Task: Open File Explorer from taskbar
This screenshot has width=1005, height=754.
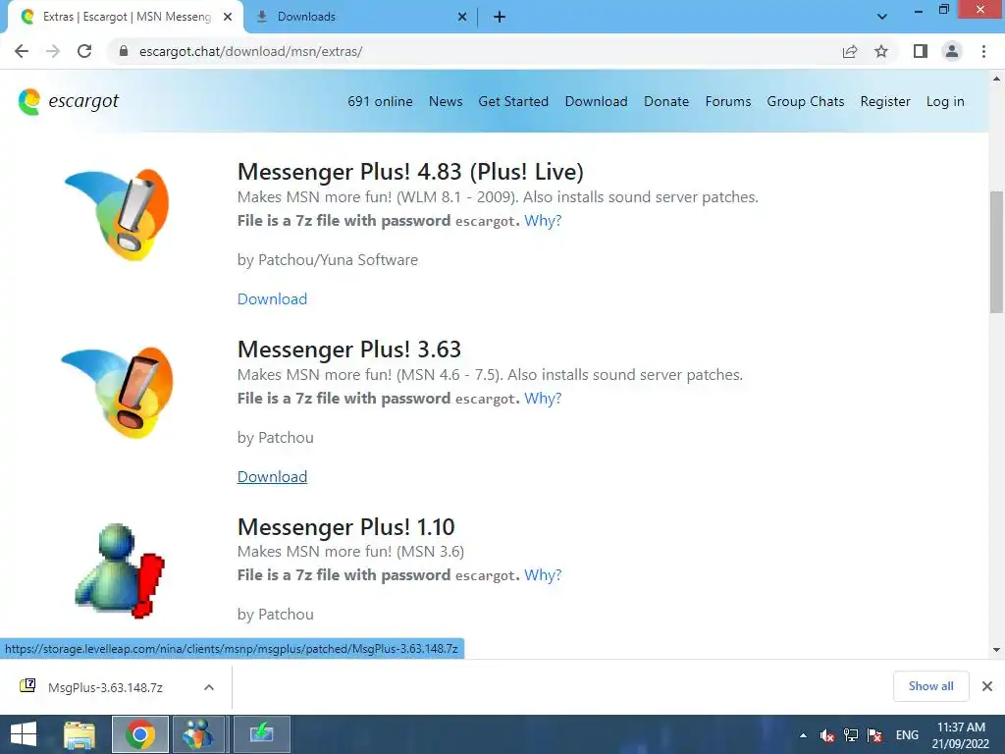Action: [79, 734]
